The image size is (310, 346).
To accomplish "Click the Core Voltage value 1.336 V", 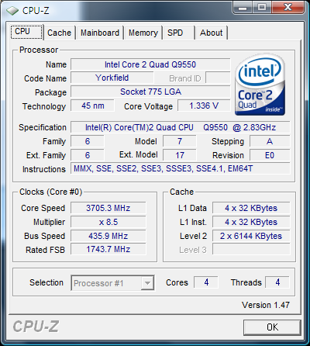I will click(204, 106).
